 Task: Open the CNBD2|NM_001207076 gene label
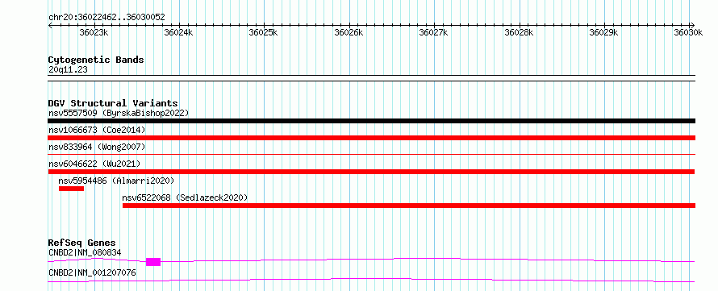92,272
